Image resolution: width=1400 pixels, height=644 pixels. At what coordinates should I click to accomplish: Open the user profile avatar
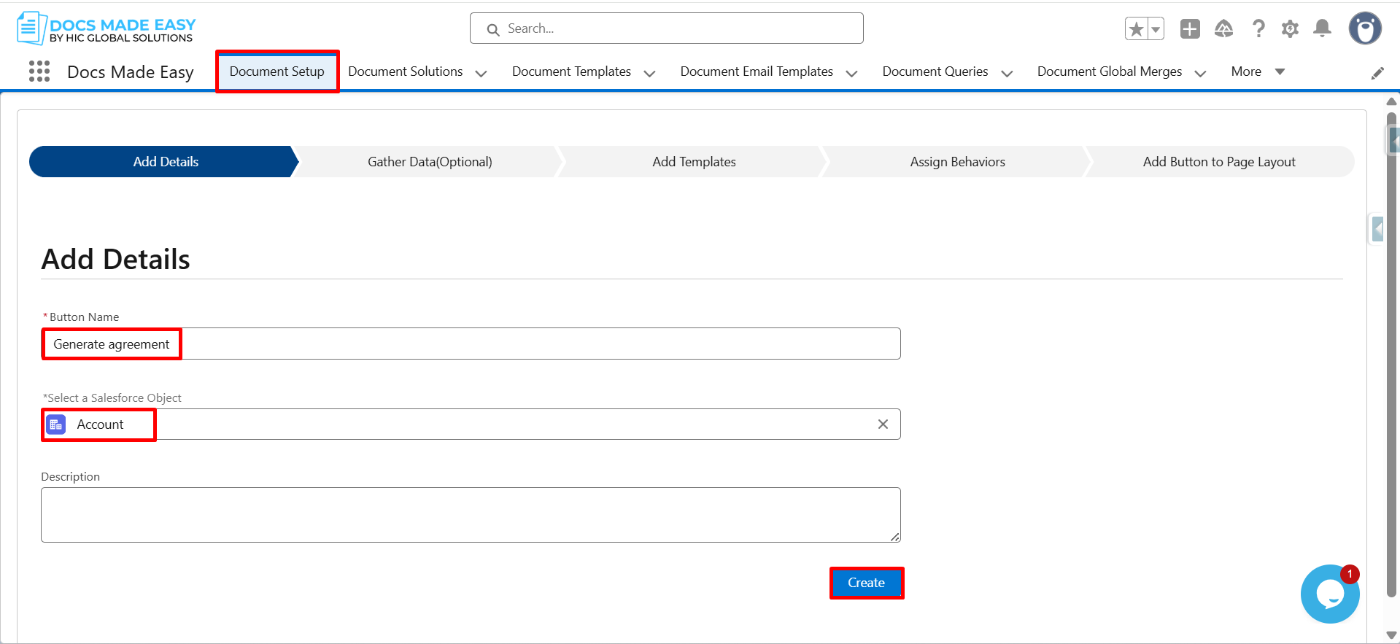(x=1364, y=29)
